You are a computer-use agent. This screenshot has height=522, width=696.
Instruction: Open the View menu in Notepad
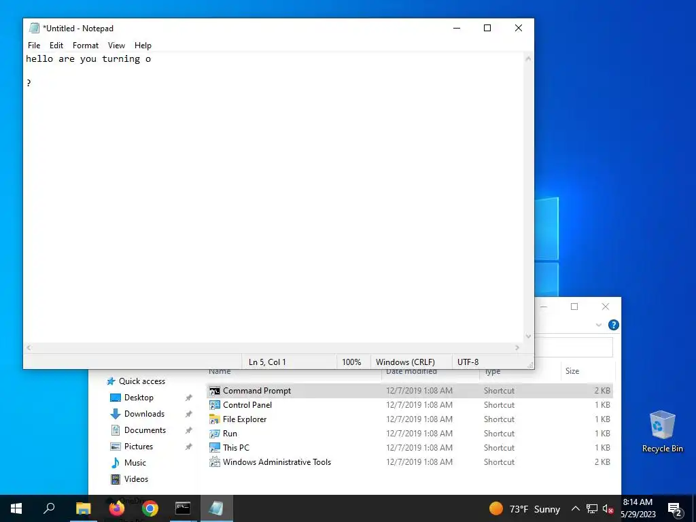click(x=116, y=46)
